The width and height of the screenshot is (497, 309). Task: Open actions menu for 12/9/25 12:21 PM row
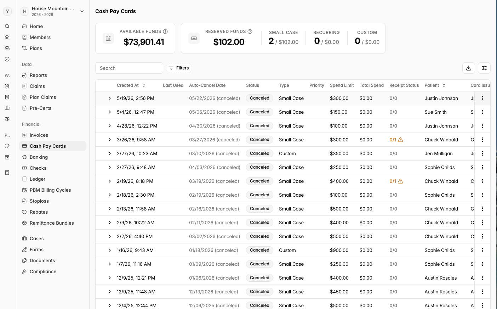tap(482, 278)
